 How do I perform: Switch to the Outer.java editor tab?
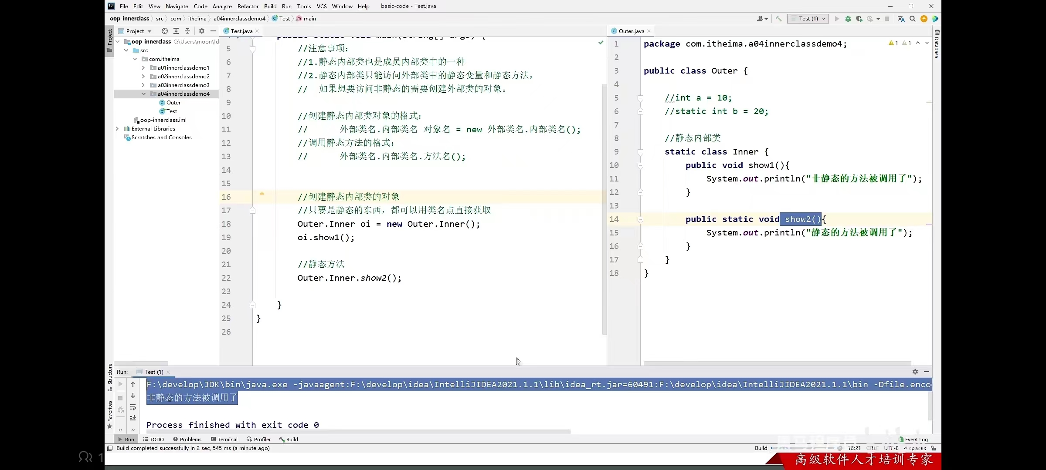(630, 31)
